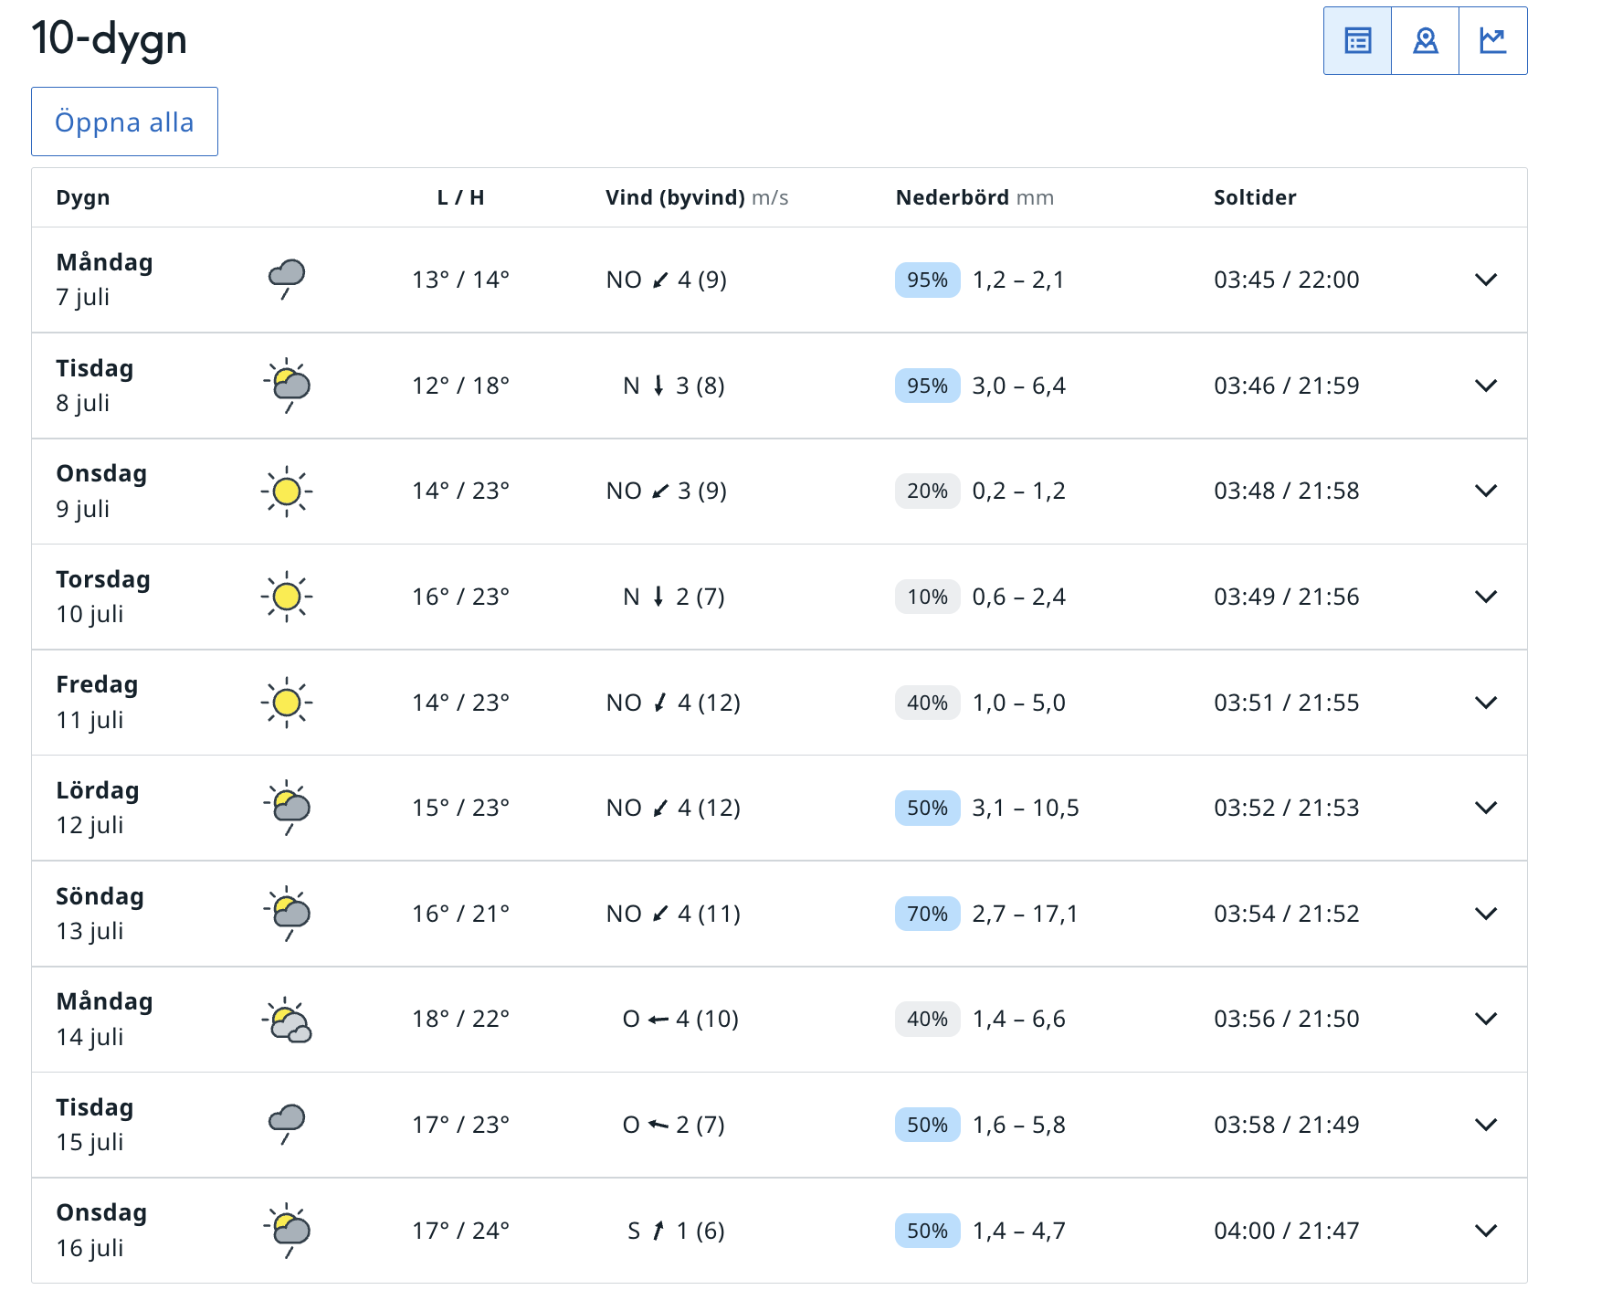Click sunny icon for Torsdag 10 juli
The height and width of the screenshot is (1290, 1622).
287,597
